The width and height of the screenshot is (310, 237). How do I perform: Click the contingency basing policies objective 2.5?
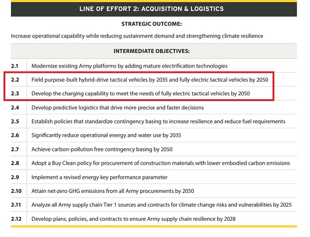tap(158, 121)
